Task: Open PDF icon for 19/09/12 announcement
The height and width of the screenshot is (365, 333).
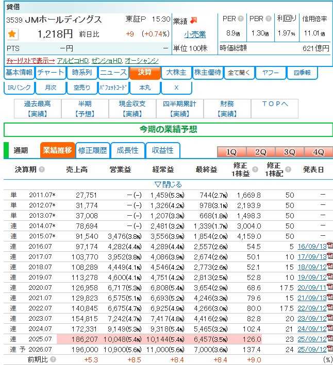Action: pyautogui.click(x=330, y=276)
